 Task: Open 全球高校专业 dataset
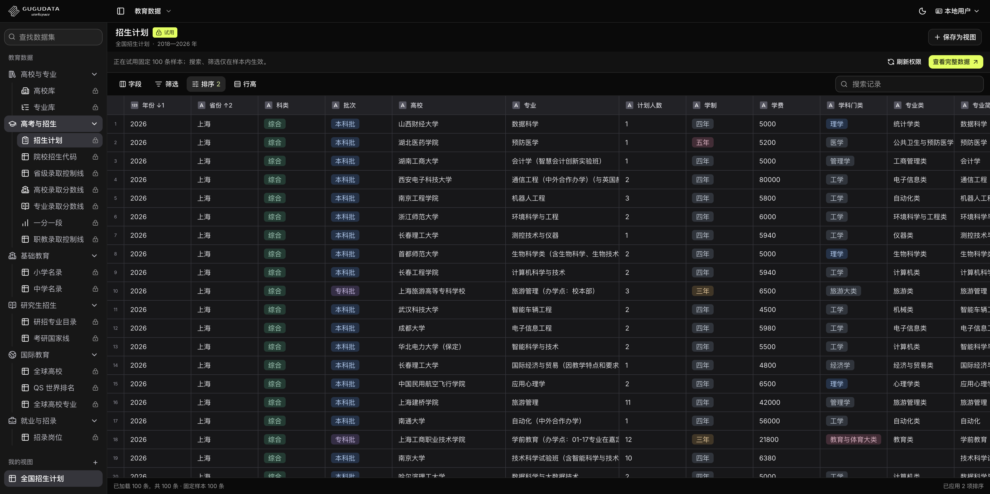(60, 405)
